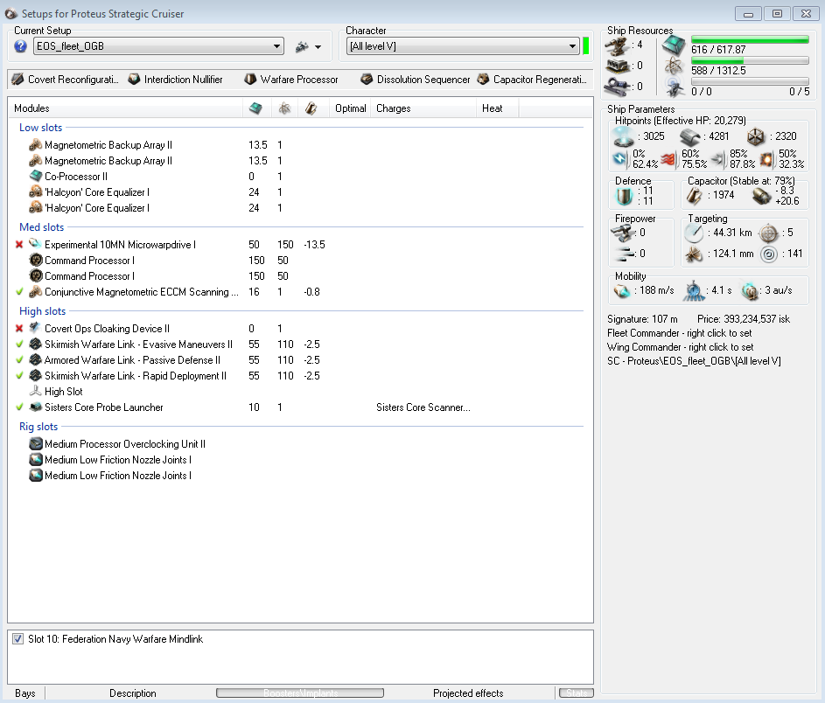Toggle checkmark on Skirmish Warfare Link Evasive Maneuvers
The image size is (825, 703).
(x=19, y=344)
